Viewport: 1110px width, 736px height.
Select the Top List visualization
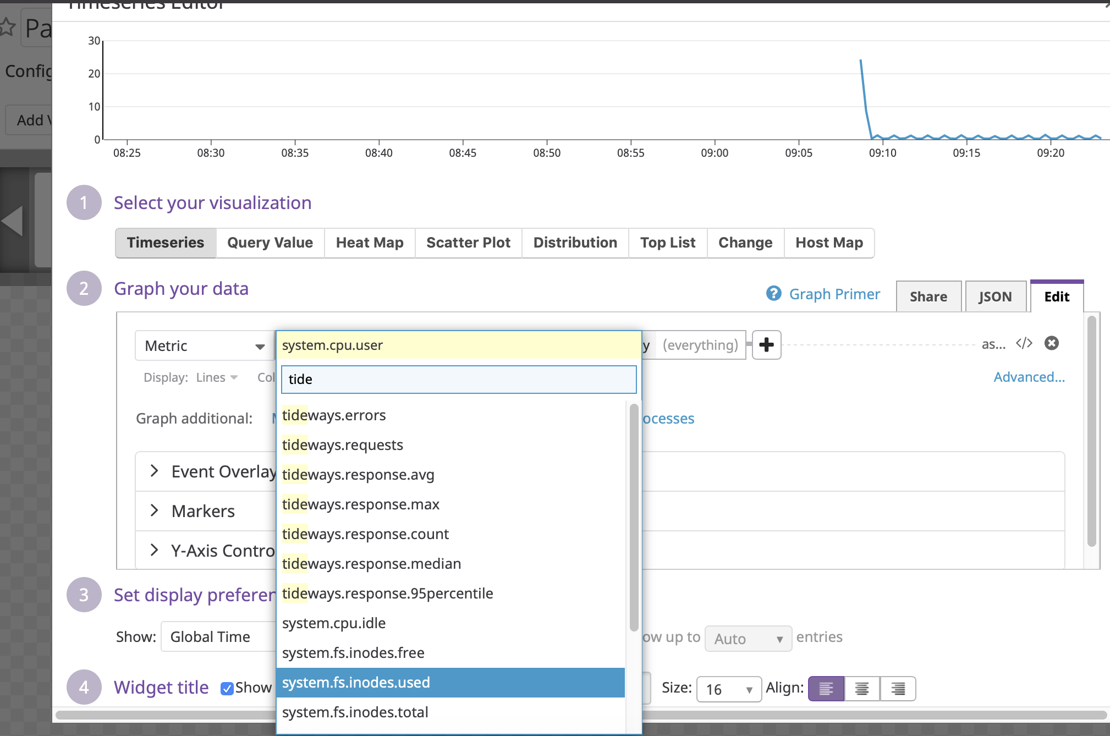668,243
